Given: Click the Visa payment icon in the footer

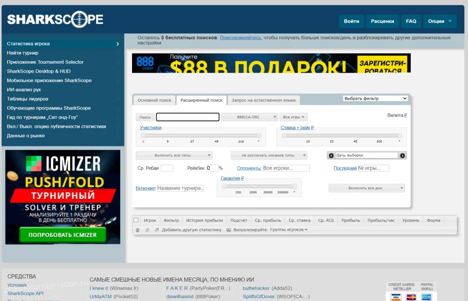Looking at the screenshot, I should [395, 297].
